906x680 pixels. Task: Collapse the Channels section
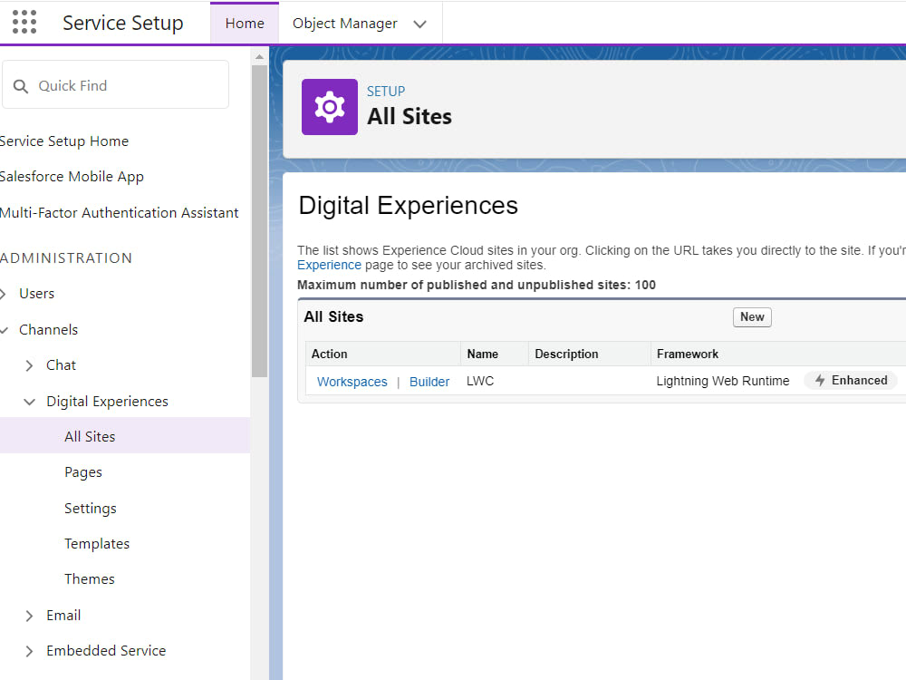[3, 330]
